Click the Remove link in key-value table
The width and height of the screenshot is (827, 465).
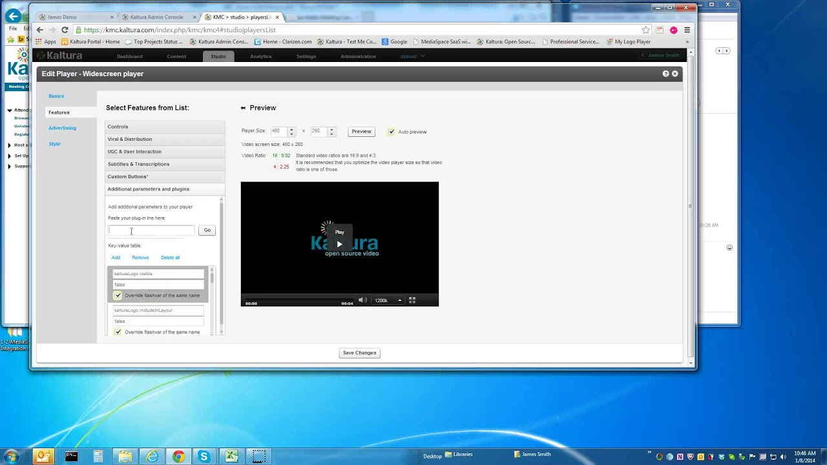pyautogui.click(x=140, y=258)
